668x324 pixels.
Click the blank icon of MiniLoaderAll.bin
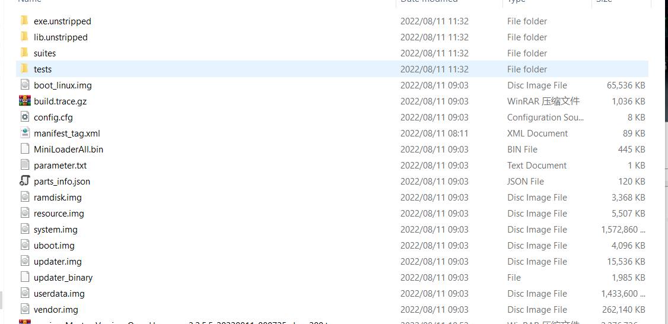click(25, 149)
